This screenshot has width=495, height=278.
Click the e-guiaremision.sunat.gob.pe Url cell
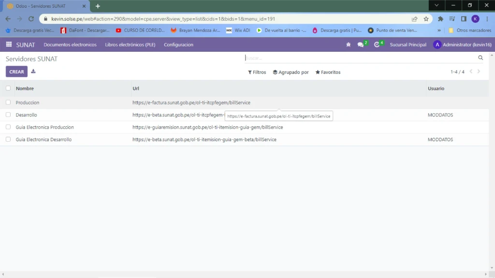tap(208, 127)
